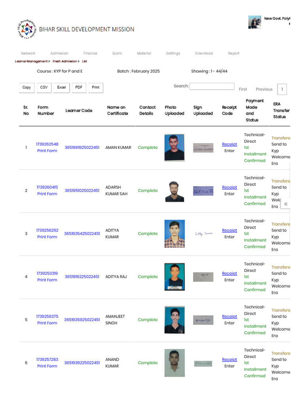Click the Copy button
This screenshot has height=406, width=304.
point(27,87)
